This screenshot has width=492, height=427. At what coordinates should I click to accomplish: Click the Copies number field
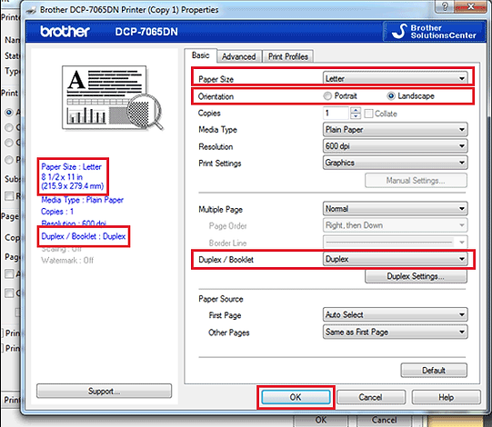(x=336, y=114)
